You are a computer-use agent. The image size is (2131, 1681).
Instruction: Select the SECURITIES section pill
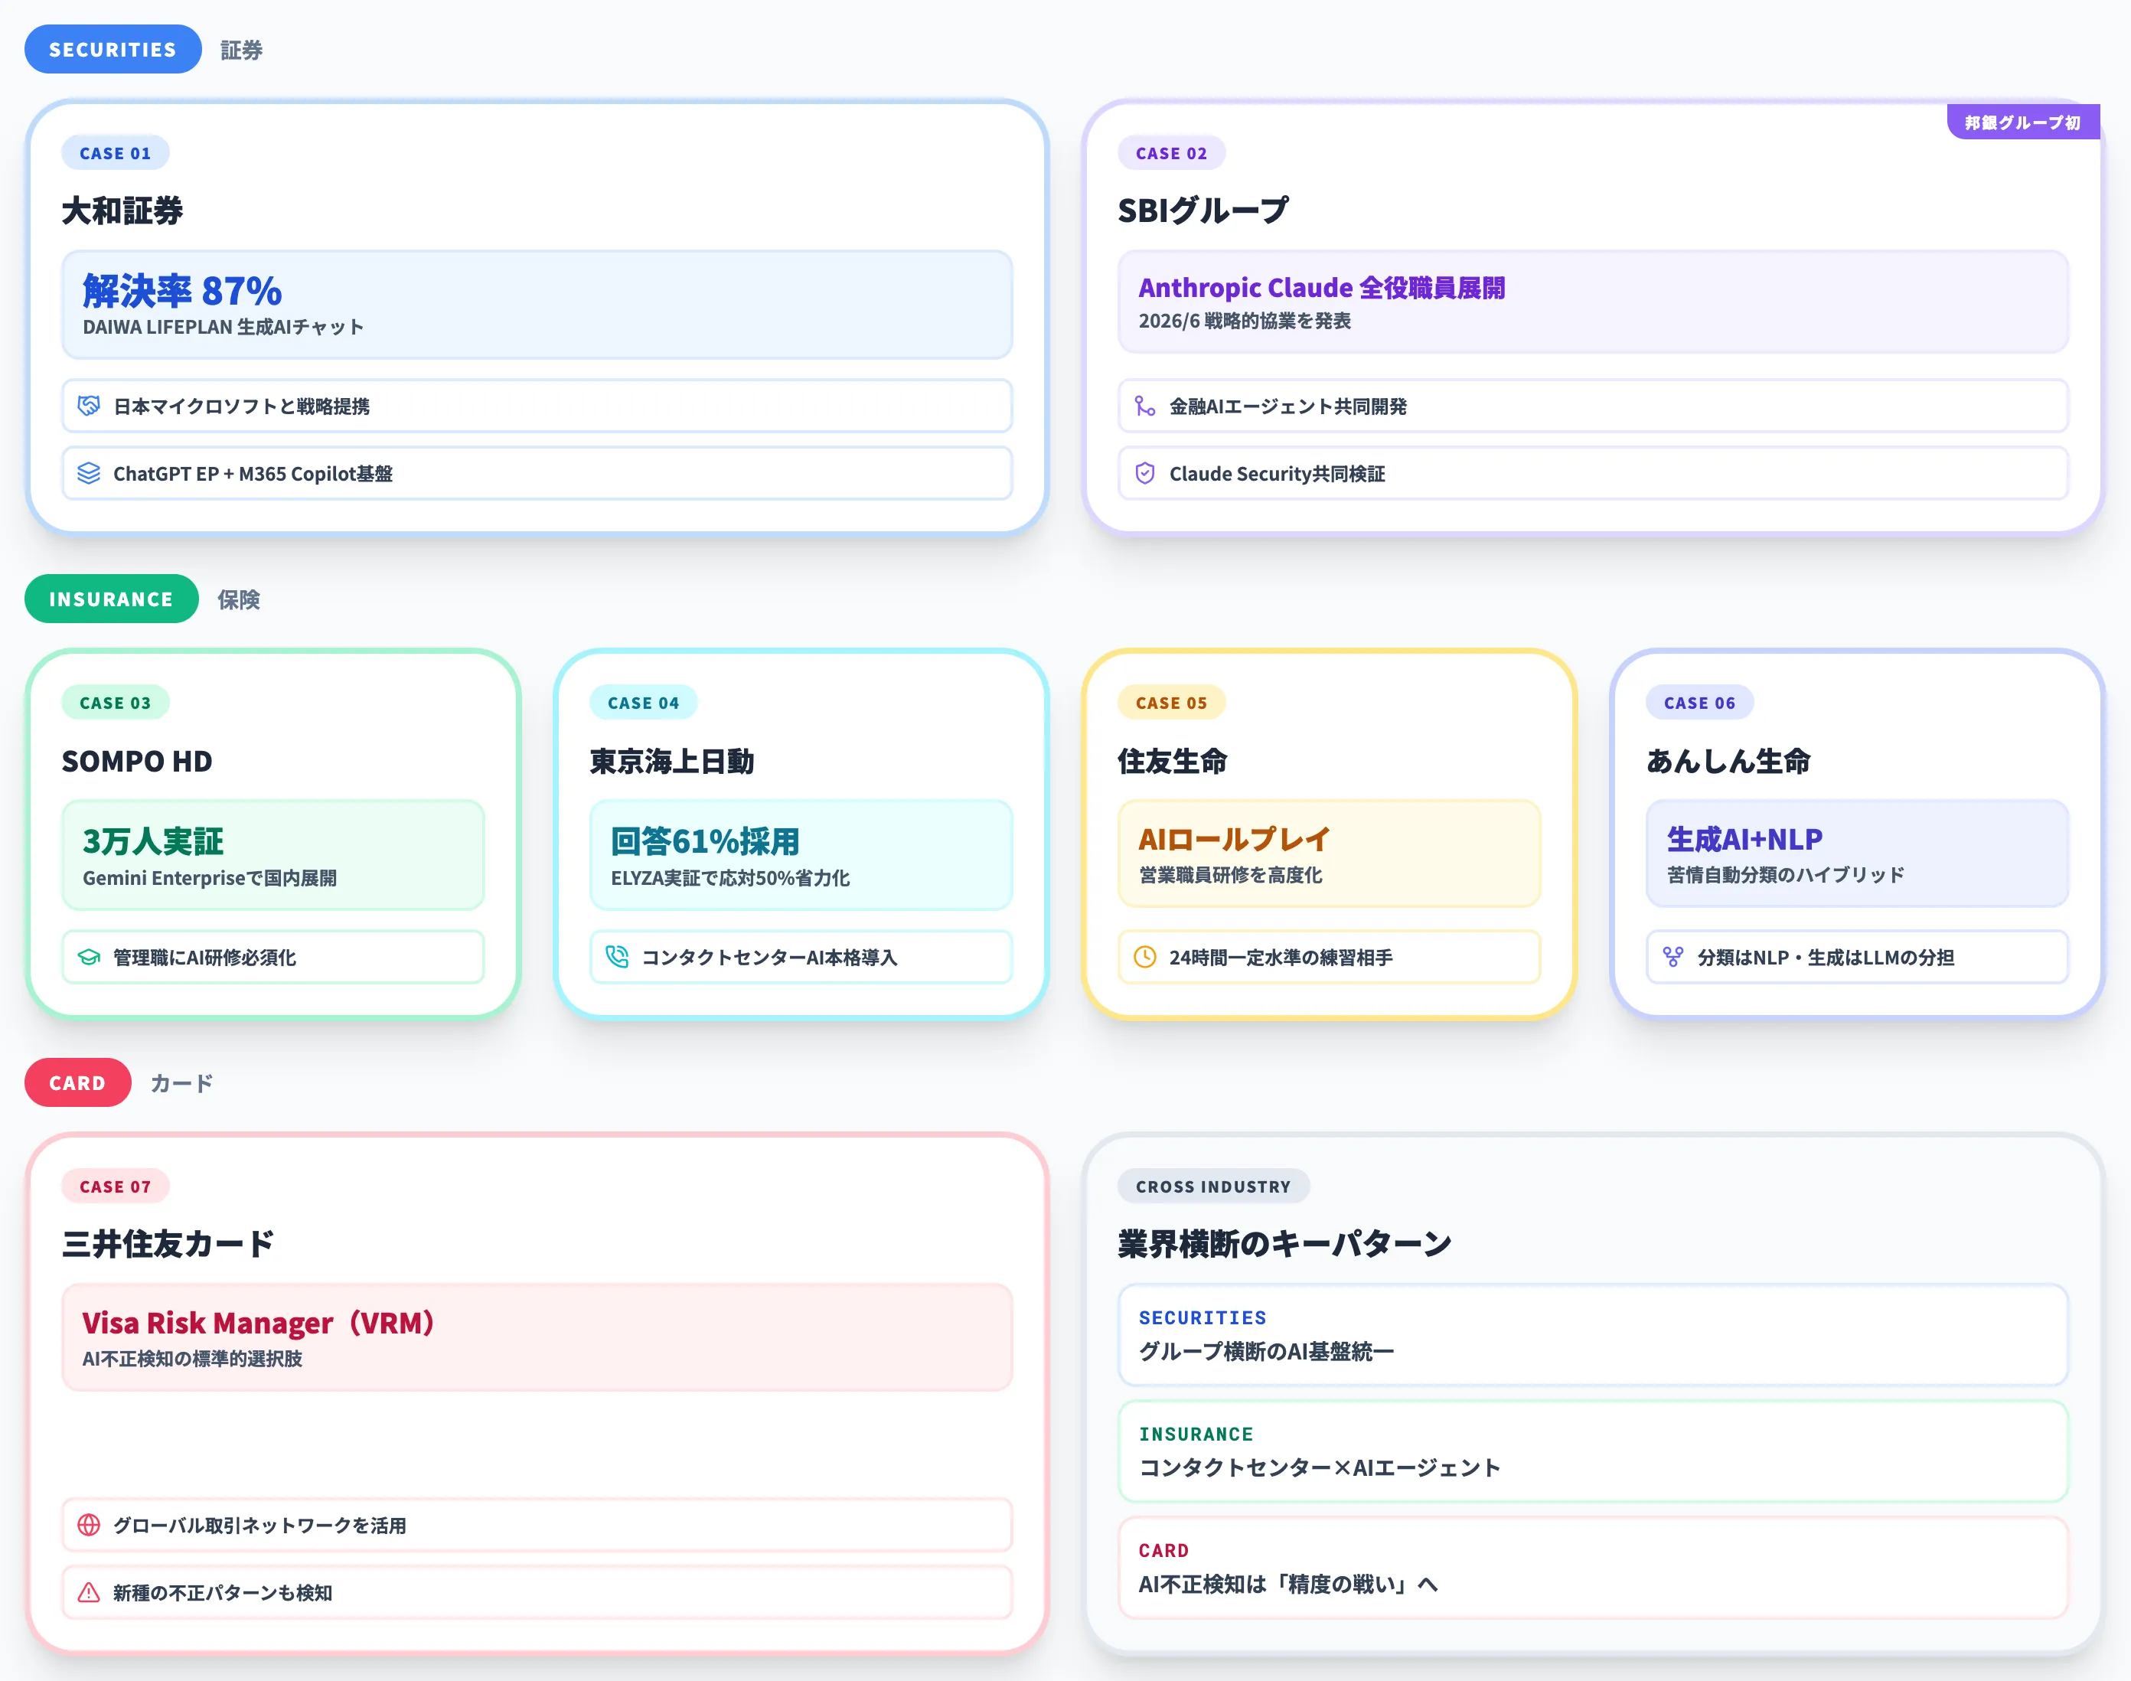click(x=113, y=49)
